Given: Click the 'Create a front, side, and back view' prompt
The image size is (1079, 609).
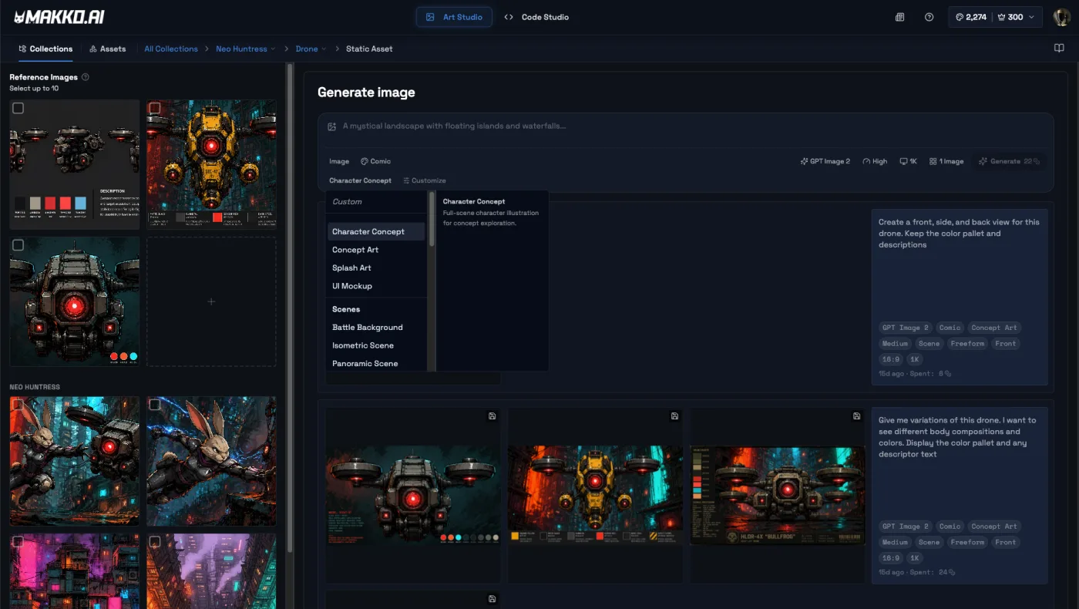Looking at the screenshot, I should point(959,233).
